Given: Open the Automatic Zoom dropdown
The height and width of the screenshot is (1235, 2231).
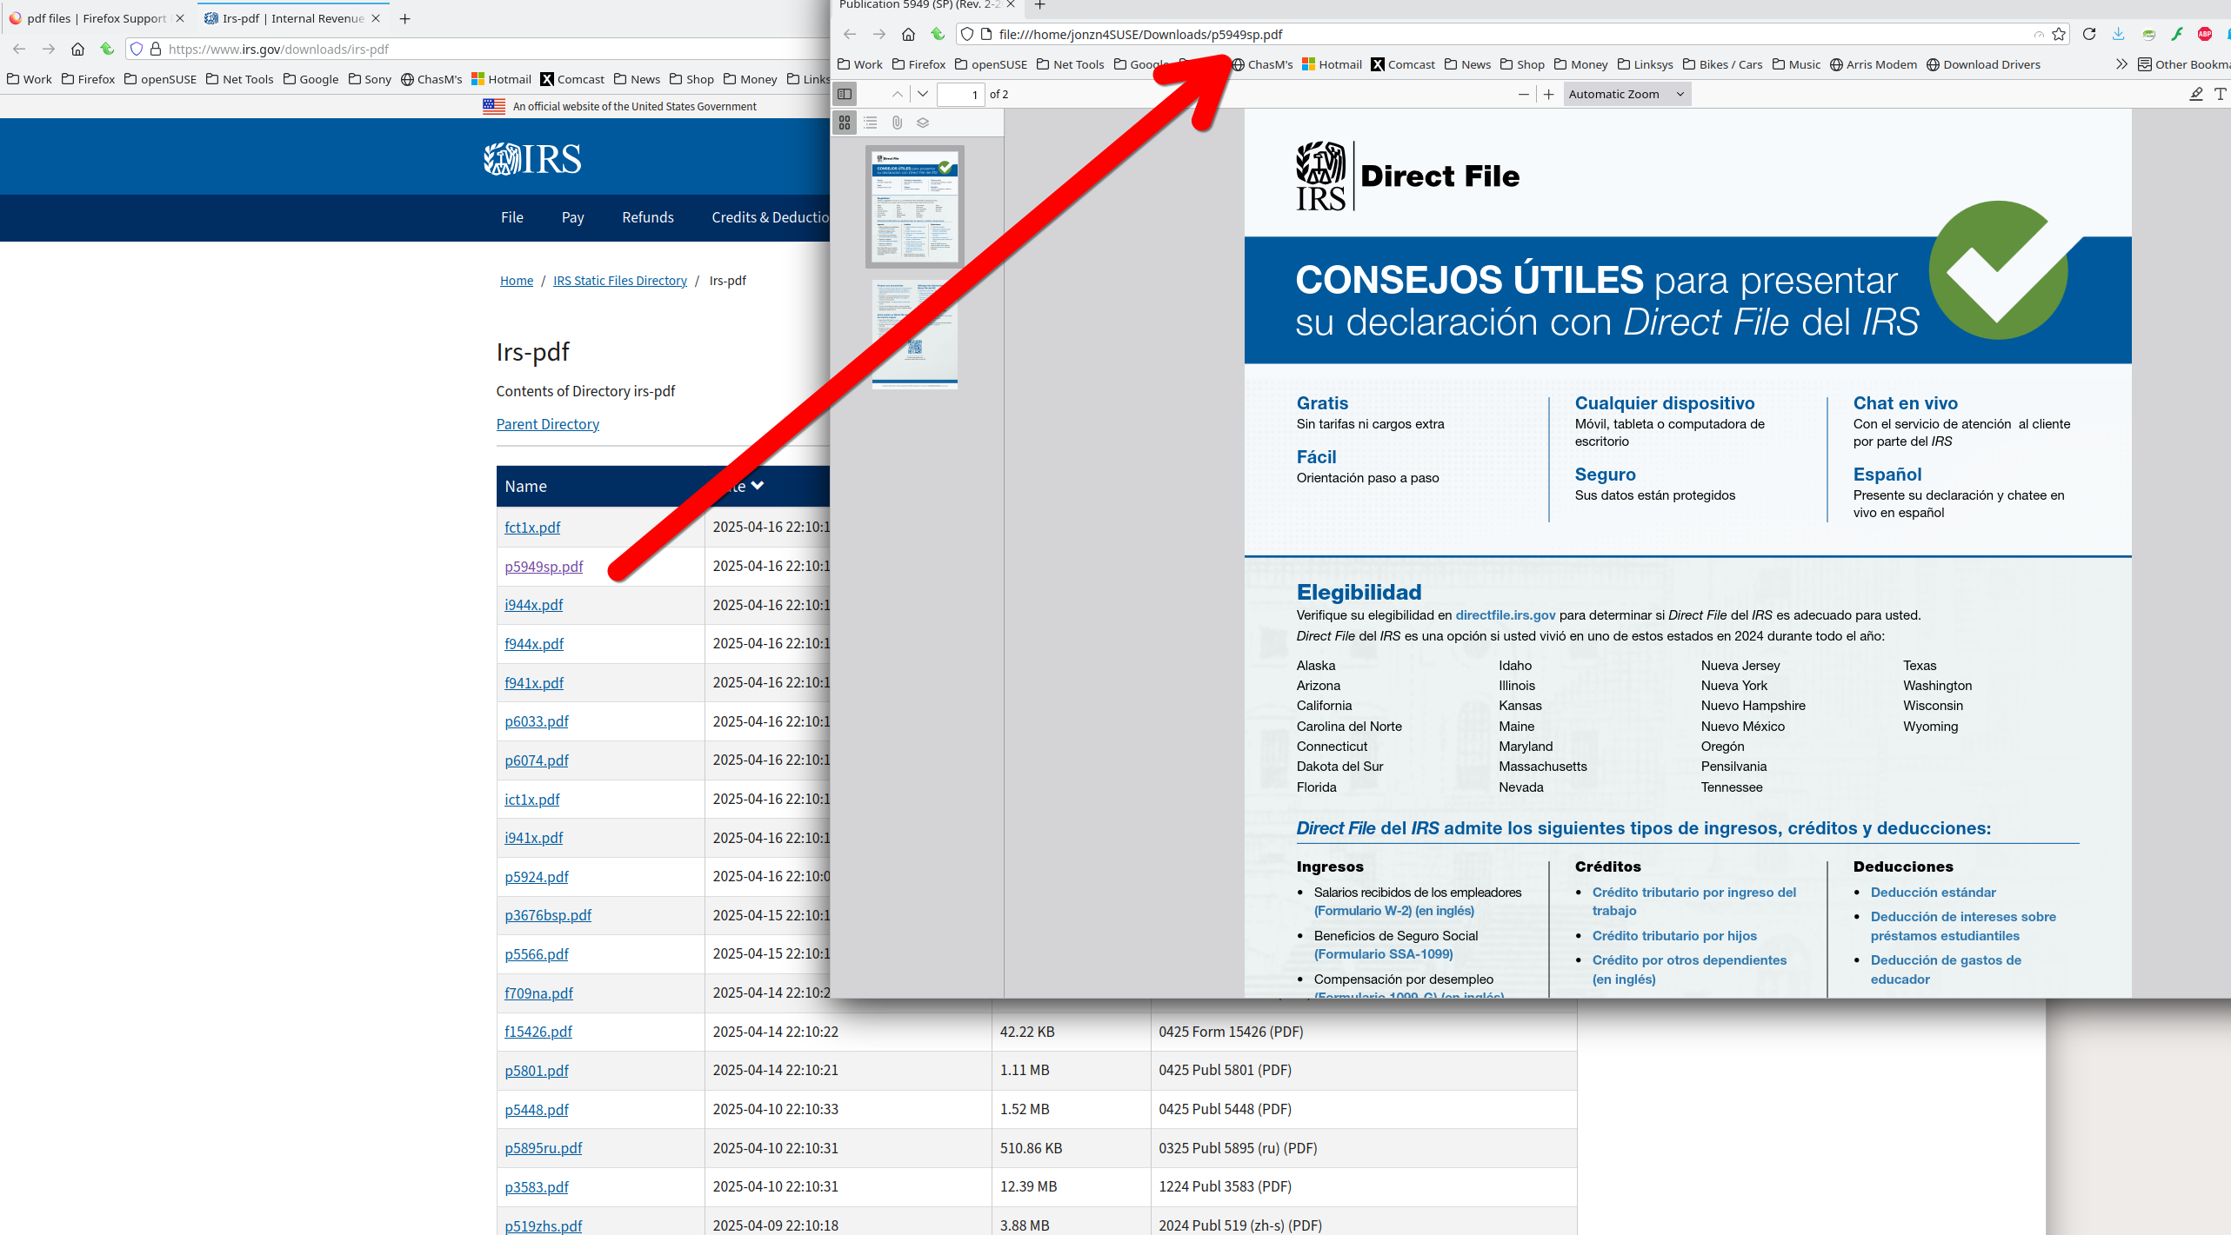Looking at the screenshot, I should tap(1626, 94).
